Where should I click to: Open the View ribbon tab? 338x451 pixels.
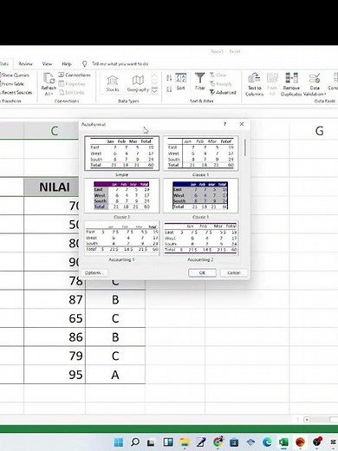pyautogui.click(x=47, y=63)
